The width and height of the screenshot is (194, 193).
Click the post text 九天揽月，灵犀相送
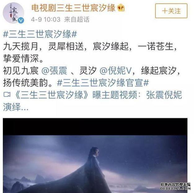coord(43,46)
